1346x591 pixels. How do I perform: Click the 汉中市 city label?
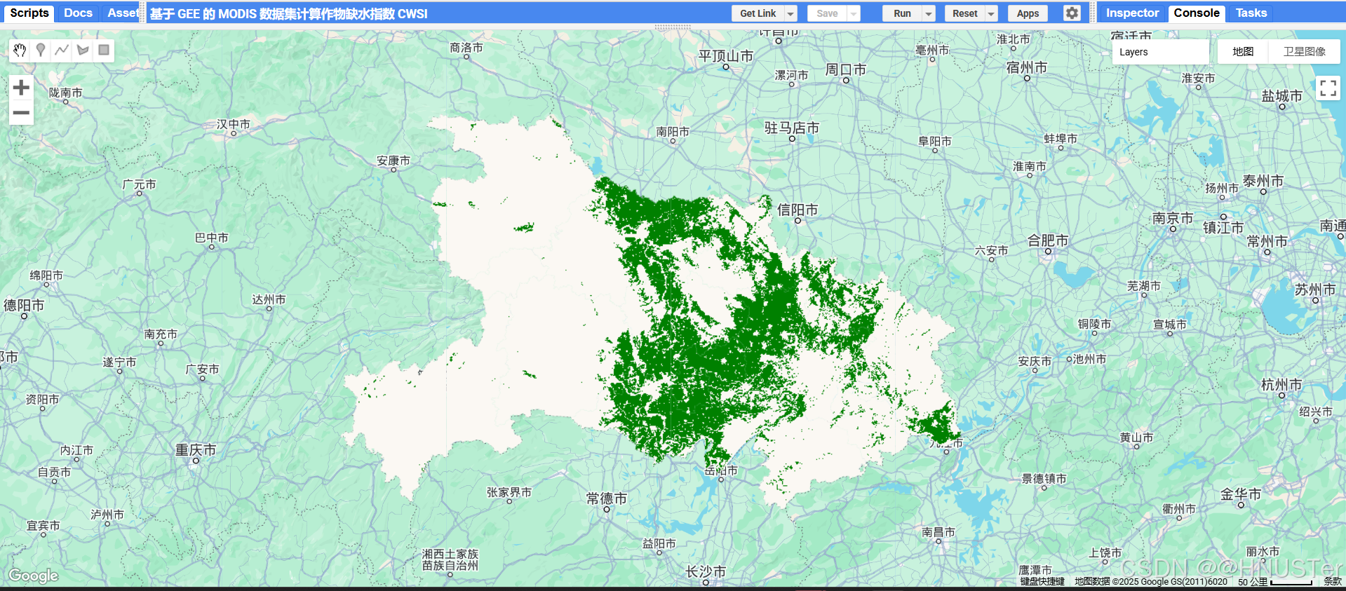coord(234,124)
